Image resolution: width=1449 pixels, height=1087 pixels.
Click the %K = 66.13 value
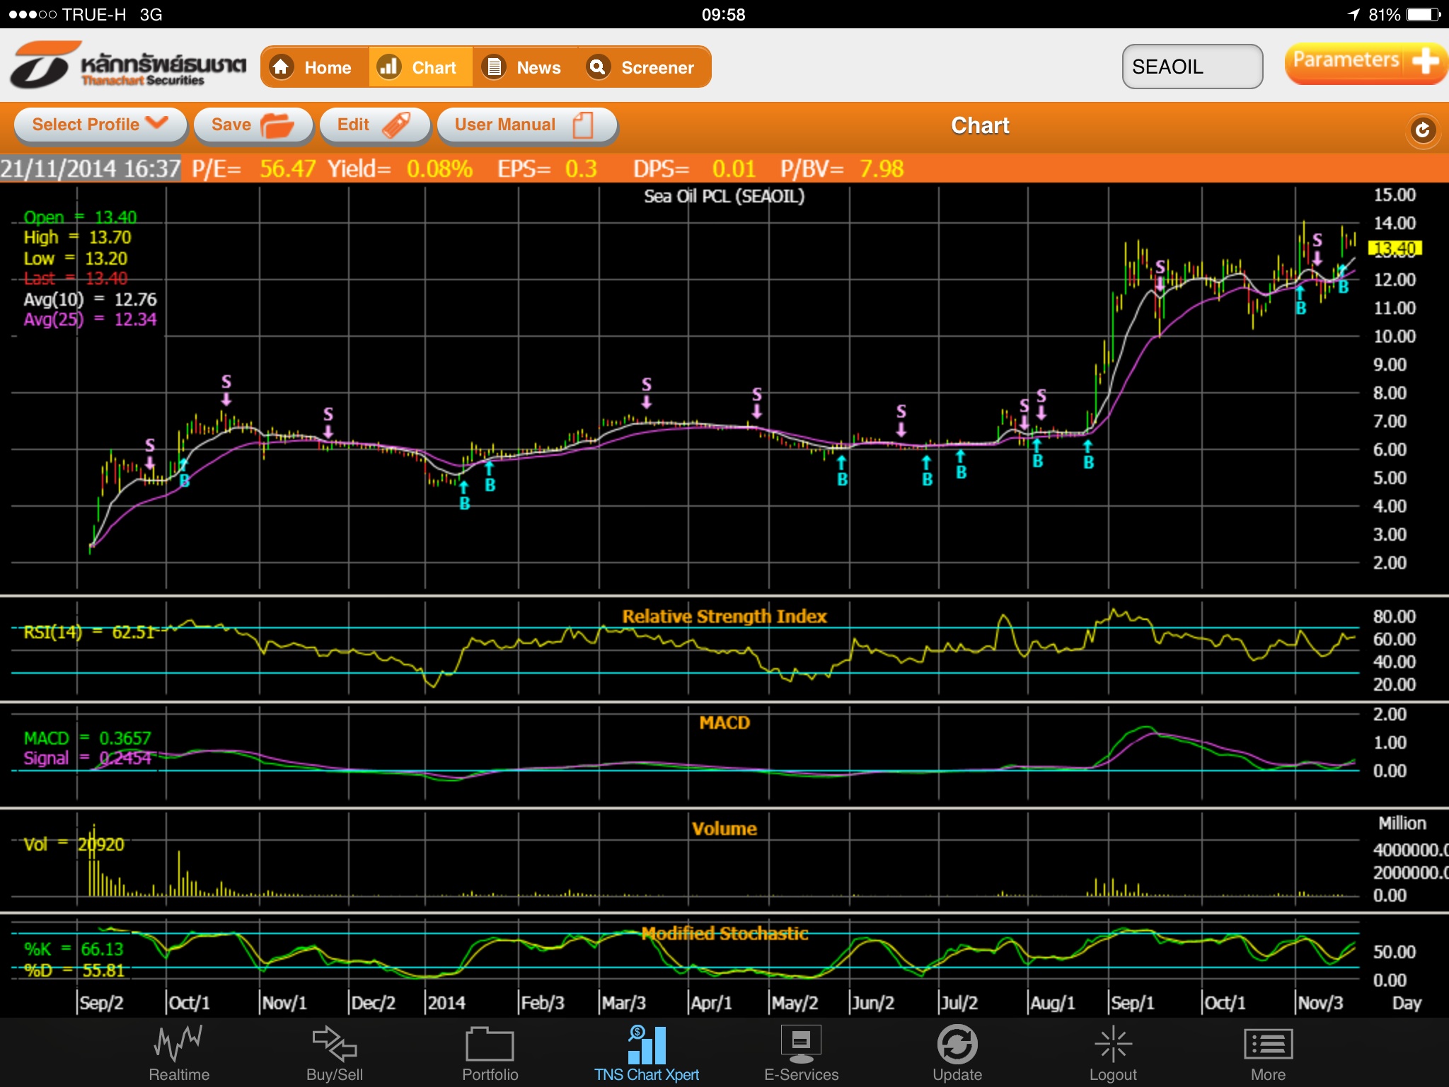pos(74,949)
